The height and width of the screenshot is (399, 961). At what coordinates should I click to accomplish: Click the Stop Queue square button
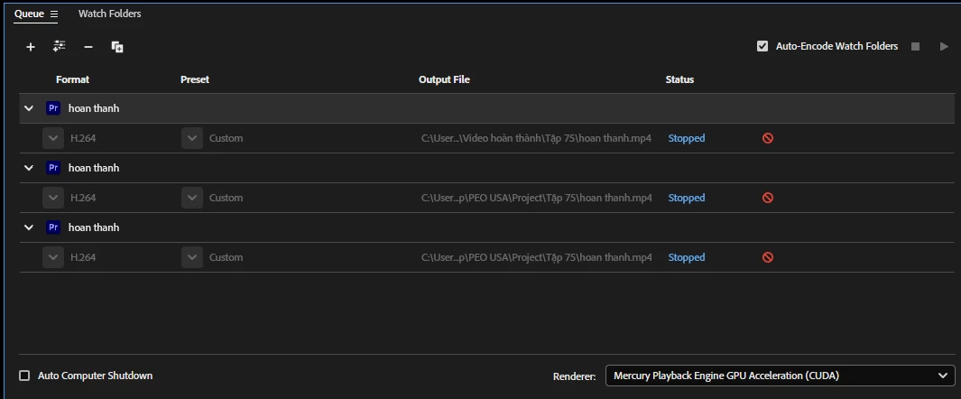pos(915,47)
